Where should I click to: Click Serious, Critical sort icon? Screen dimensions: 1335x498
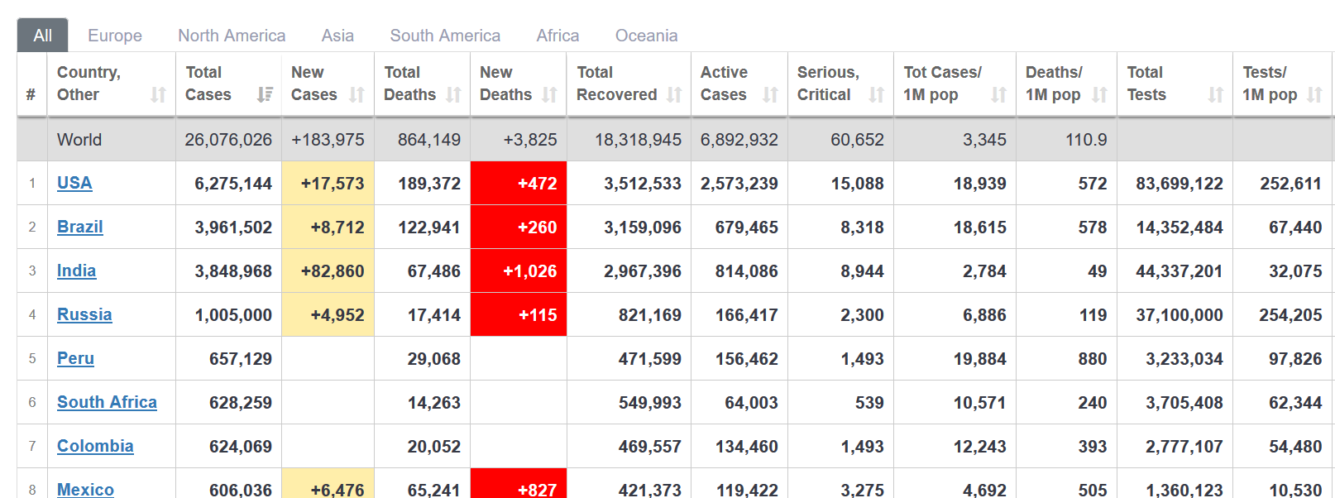(876, 95)
